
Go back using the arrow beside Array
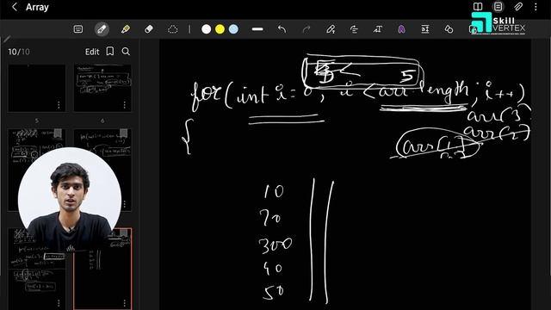15,7
